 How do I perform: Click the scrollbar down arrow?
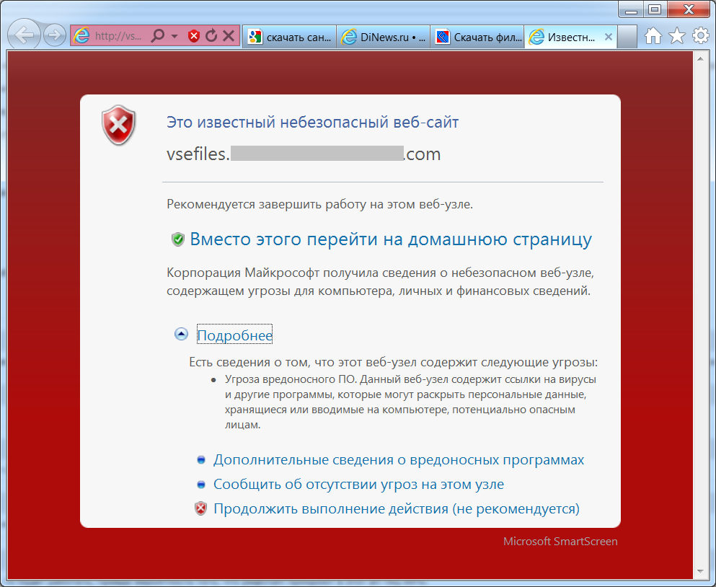(700, 571)
